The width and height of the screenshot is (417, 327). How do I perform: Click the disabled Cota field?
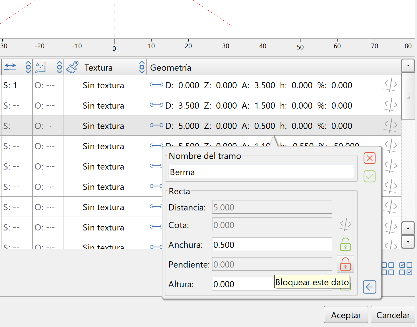coord(272,225)
